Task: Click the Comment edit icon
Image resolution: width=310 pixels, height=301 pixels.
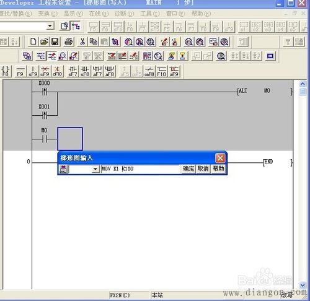Action: [112, 56]
